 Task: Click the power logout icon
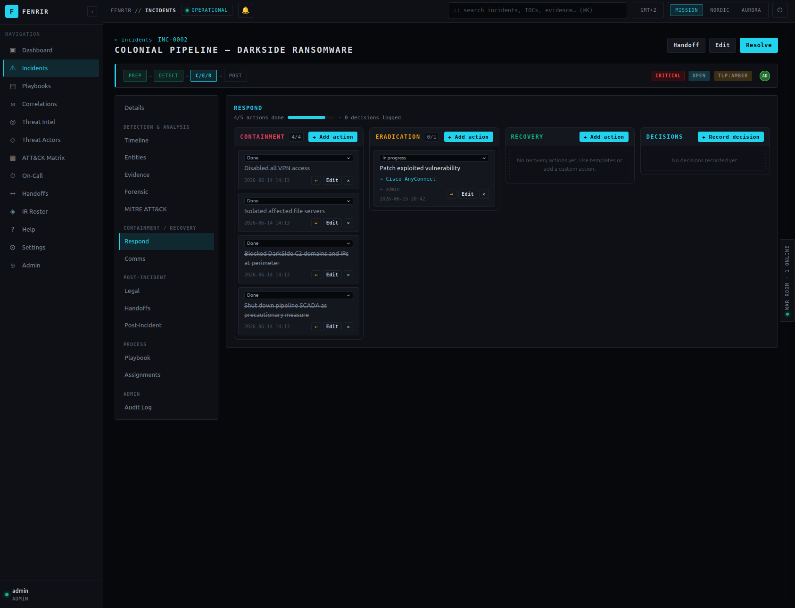point(780,10)
